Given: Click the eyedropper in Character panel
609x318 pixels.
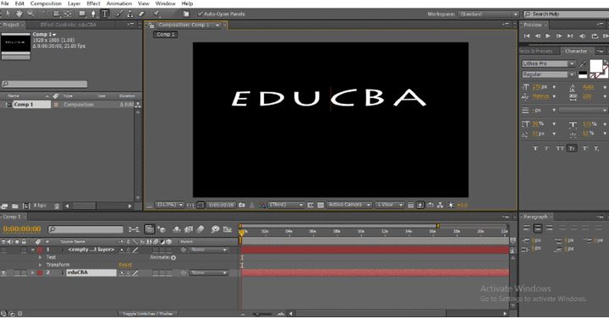Looking at the screenshot, I should pyautogui.click(x=583, y=63).
